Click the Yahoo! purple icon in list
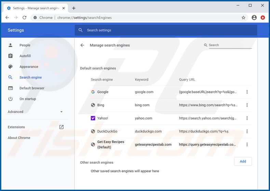Screen dimensions: 270x191 tap(93, 118)
